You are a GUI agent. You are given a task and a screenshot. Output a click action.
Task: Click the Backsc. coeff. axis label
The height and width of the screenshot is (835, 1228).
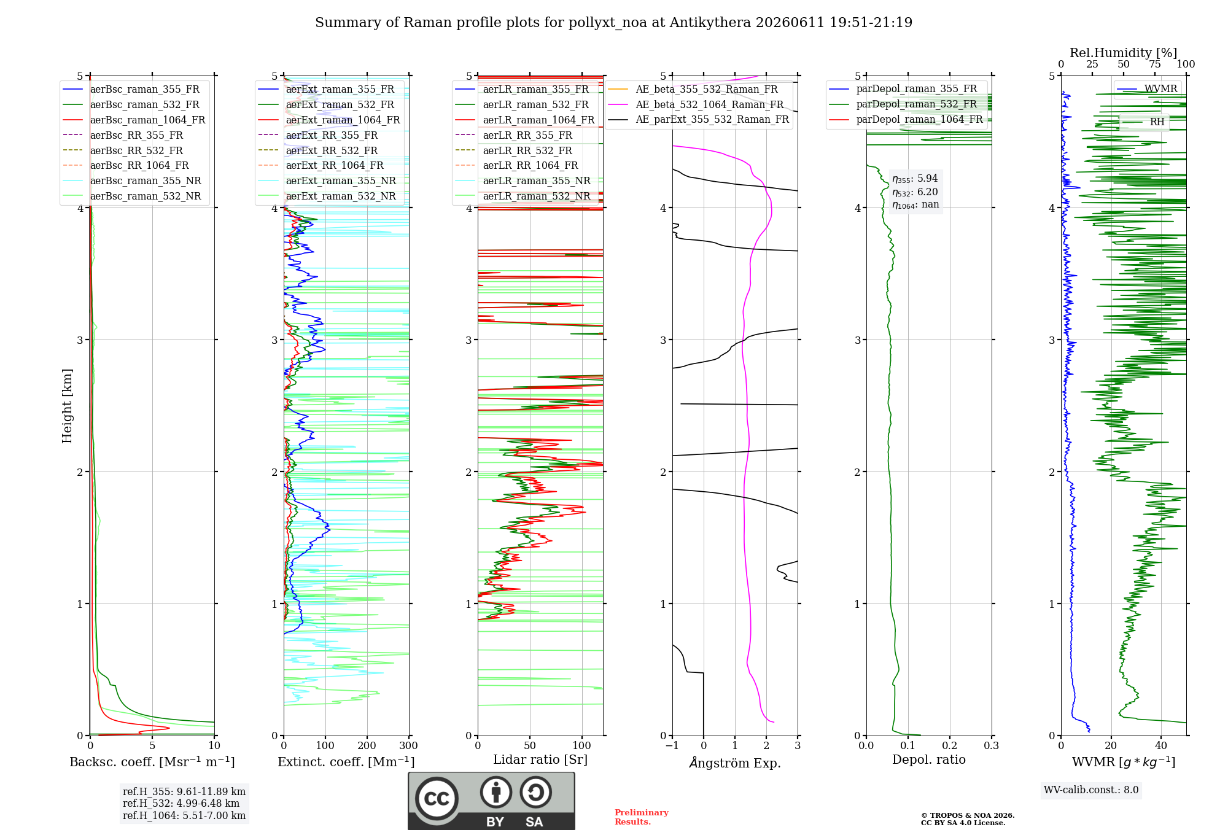pyautogui.click(x=152, y=762)
